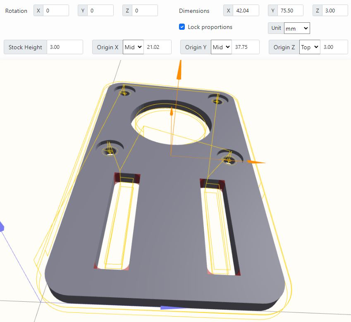Click the Origin X label

click(107, 47)
